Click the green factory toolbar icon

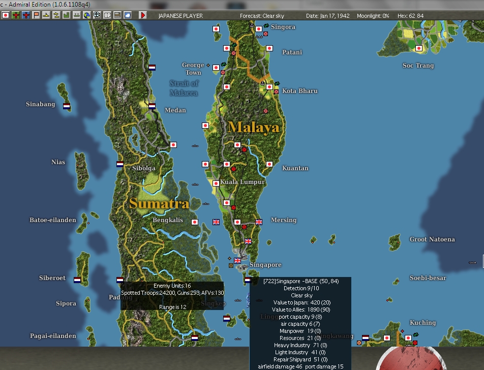tap(67, 15)
